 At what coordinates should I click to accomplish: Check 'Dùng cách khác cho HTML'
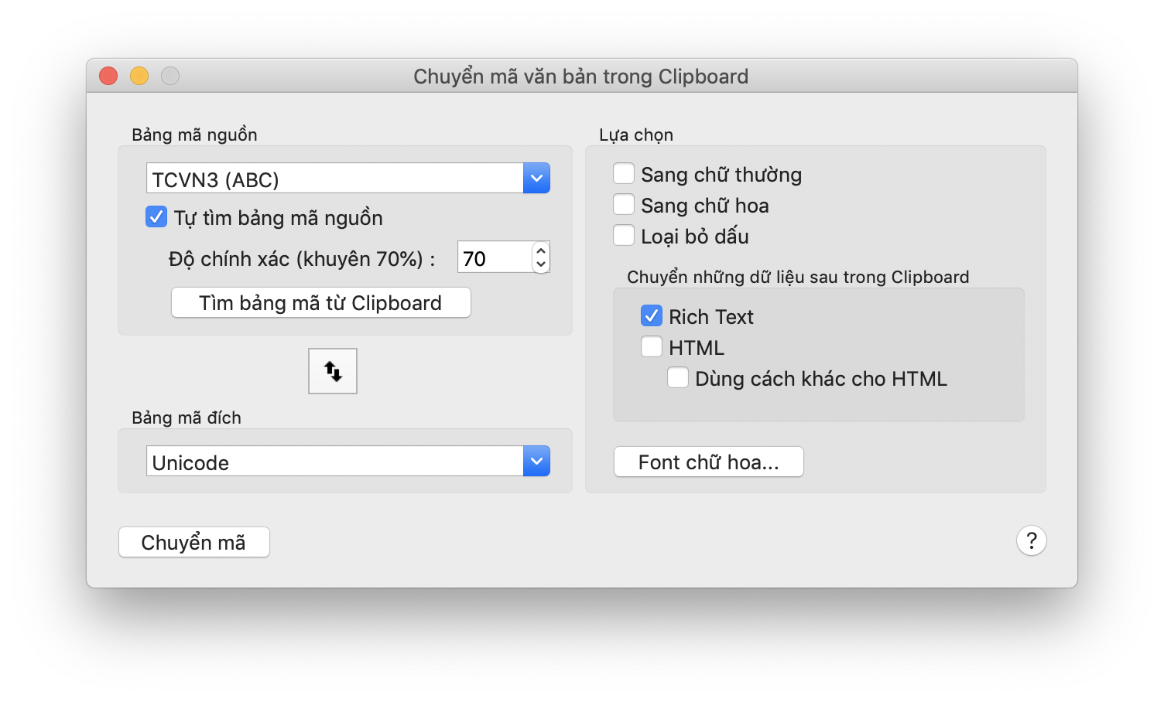tap(678, 377)
